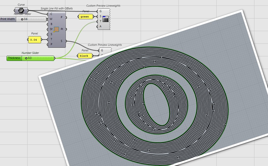
Task: Click the S output port of the cluster
Action: [66, 41]
